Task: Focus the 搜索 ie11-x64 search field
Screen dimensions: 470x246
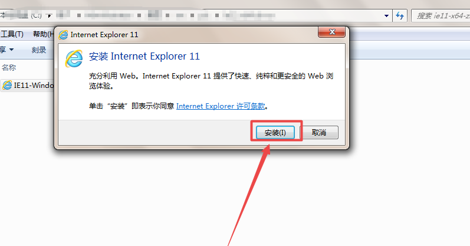Action: 441,16
